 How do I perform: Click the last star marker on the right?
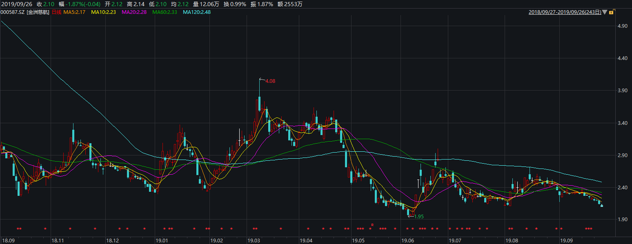pyautogui.click(x=591, y=229)
